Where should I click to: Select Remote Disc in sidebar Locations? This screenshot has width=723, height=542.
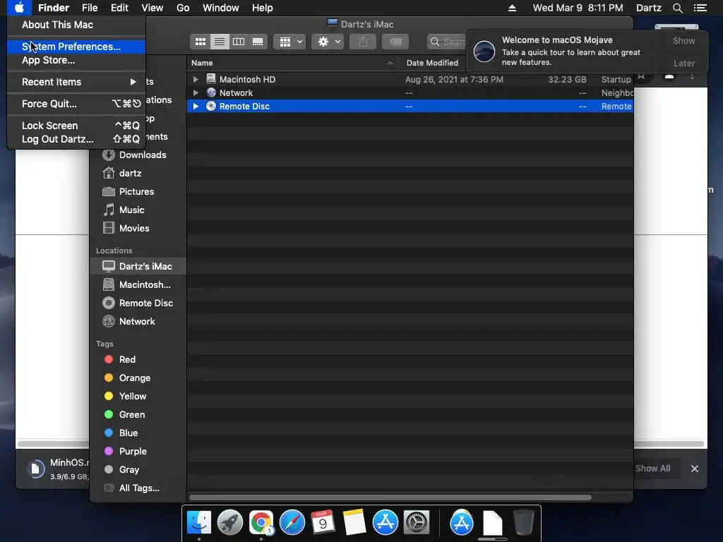[138, 303]
